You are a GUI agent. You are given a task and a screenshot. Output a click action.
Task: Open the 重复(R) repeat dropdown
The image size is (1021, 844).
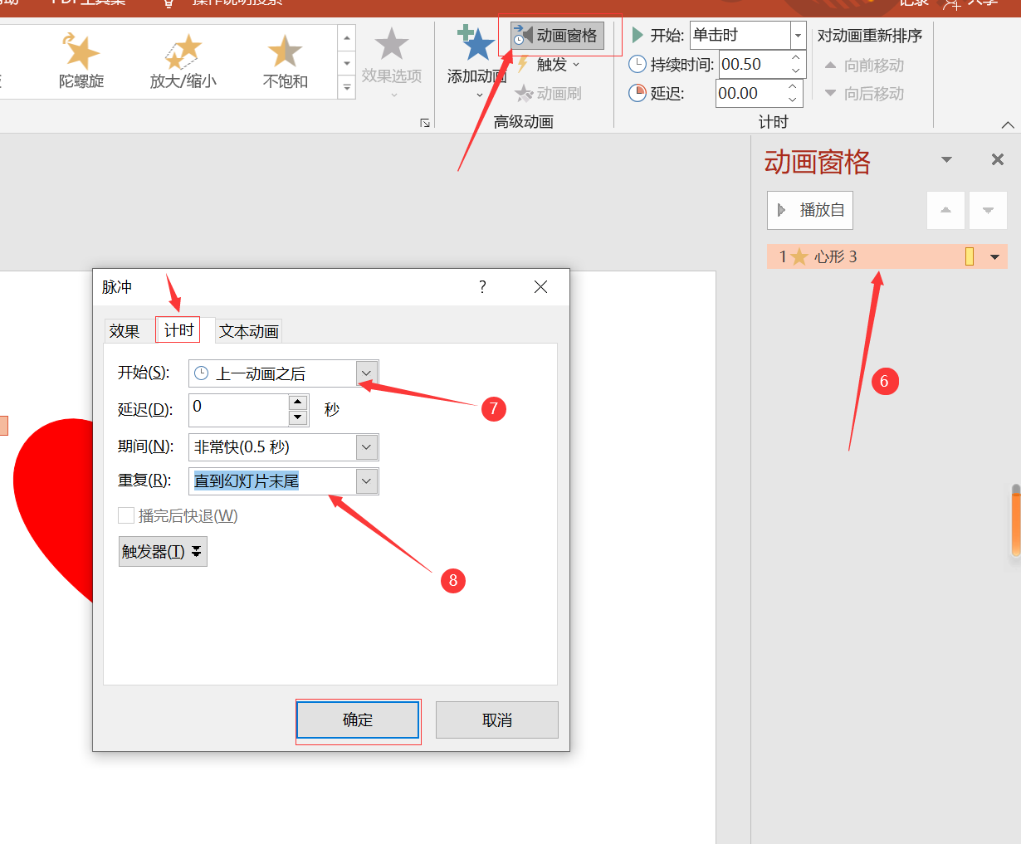point(366,481)
